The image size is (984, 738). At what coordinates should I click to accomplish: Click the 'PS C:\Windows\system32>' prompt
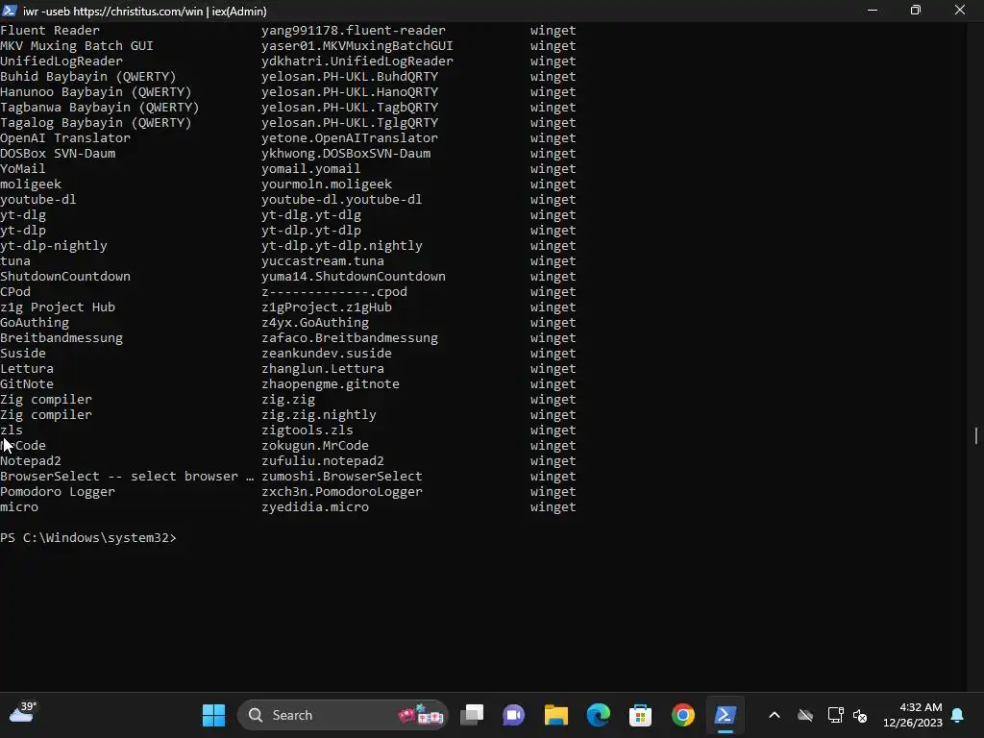[88, 538]
